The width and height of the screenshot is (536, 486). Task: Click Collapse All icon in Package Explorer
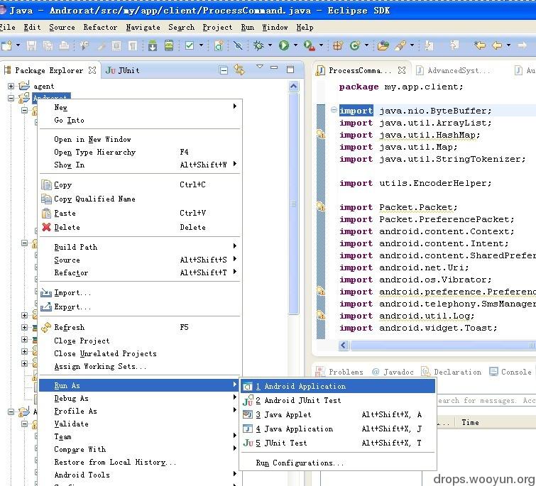224,70
